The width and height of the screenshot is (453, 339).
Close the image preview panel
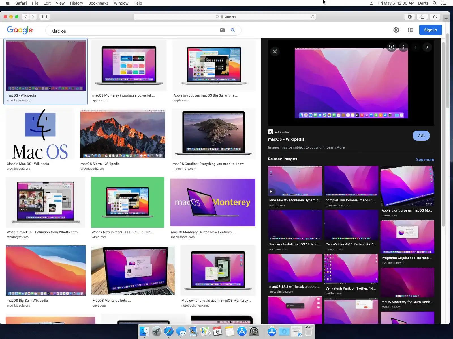(x=275, y=51)
